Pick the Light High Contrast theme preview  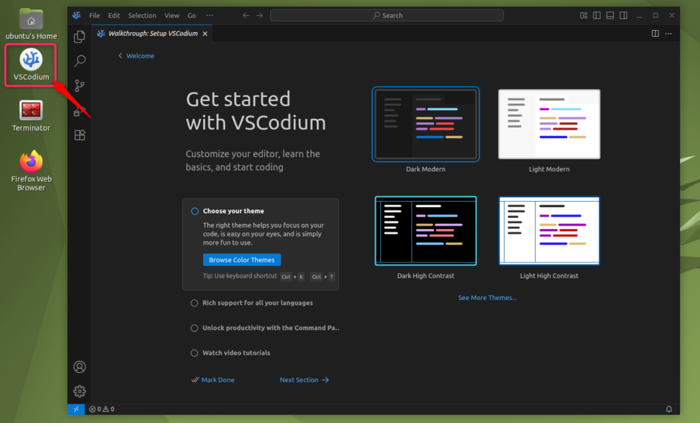pyautogui.click(x=549, y=232)
